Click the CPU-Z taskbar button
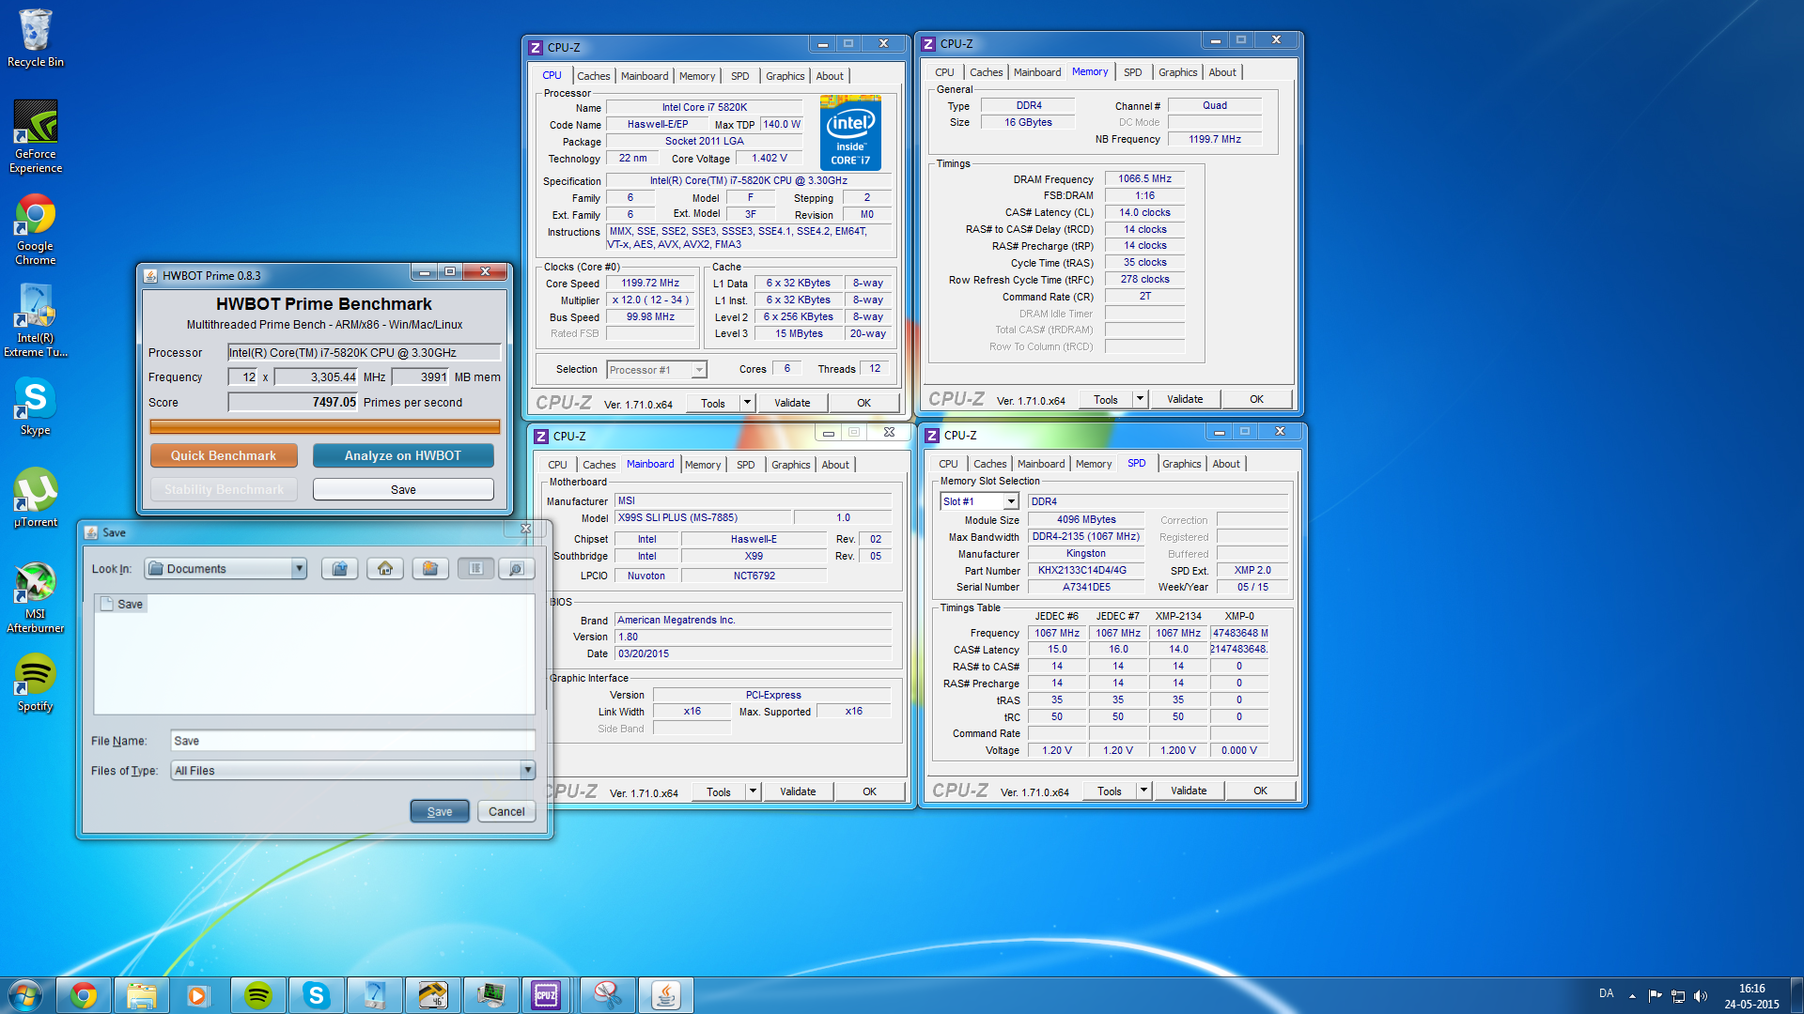The image size is (1804, 1014). 546,995
